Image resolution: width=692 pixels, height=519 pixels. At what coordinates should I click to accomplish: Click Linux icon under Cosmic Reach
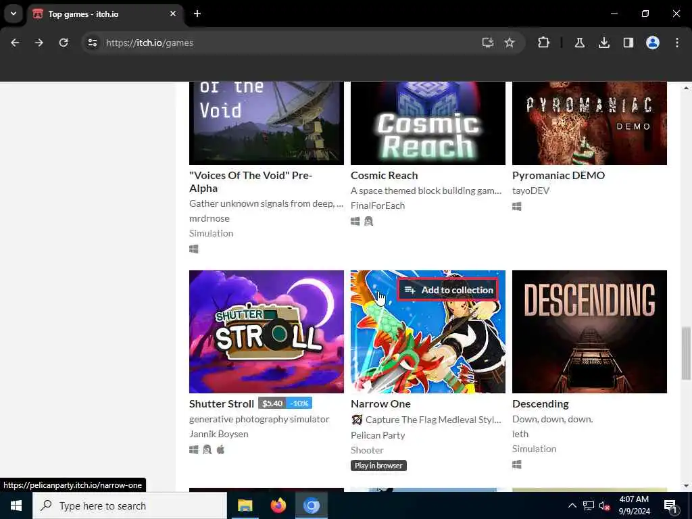click(x=368, y=221)
